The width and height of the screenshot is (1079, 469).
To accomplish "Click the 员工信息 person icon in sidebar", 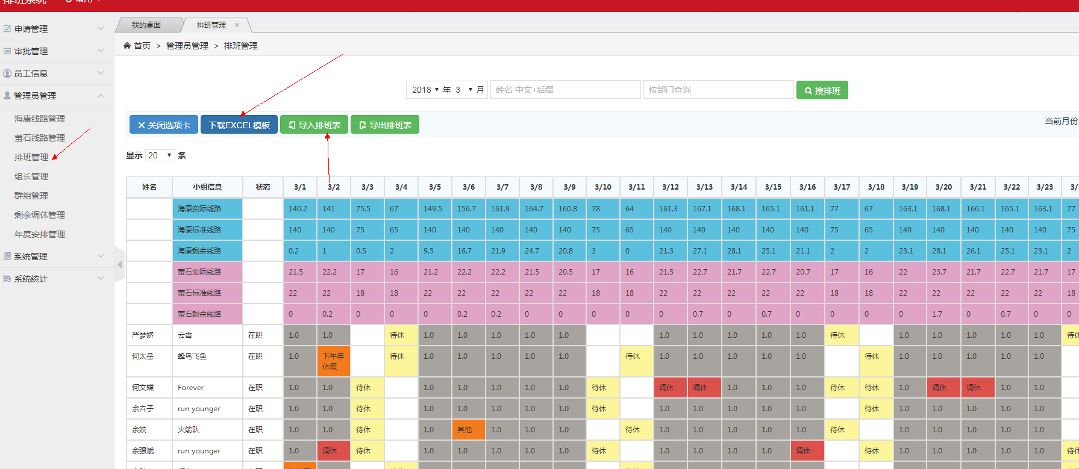I will 7,73.
